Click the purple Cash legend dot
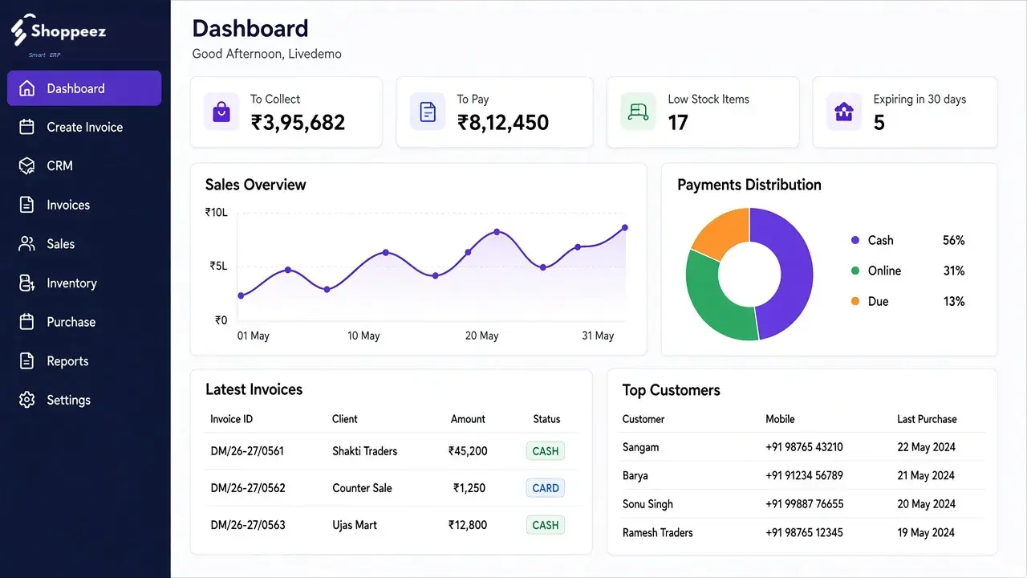 point(855,240)
